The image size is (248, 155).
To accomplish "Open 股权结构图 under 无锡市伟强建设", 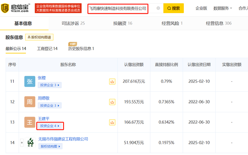I will point(50,146).
